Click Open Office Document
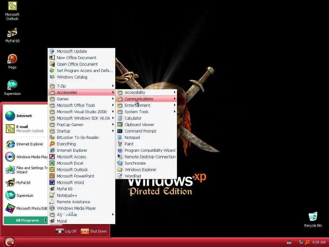This screenshot has height=247, width=329. coord(81,64)
